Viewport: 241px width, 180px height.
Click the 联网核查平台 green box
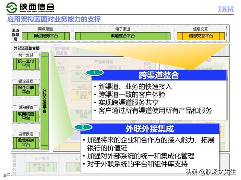pos(26,116)
